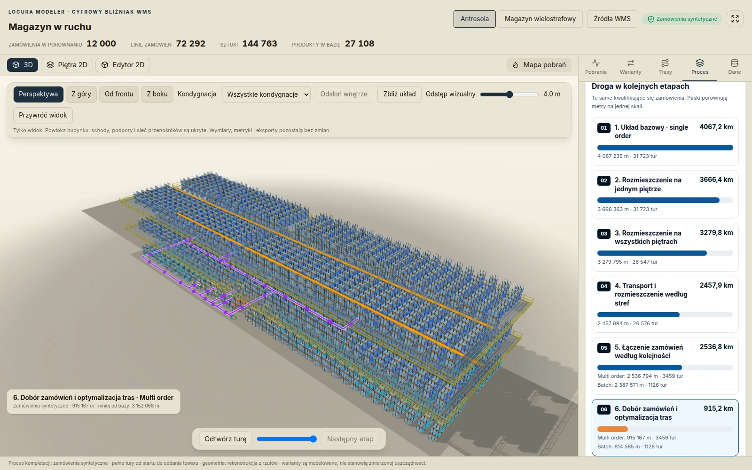The image size is (752, 470).
Task: Select stage 5 Łączenie zamówień card
Action: click(x=665, y=366)
